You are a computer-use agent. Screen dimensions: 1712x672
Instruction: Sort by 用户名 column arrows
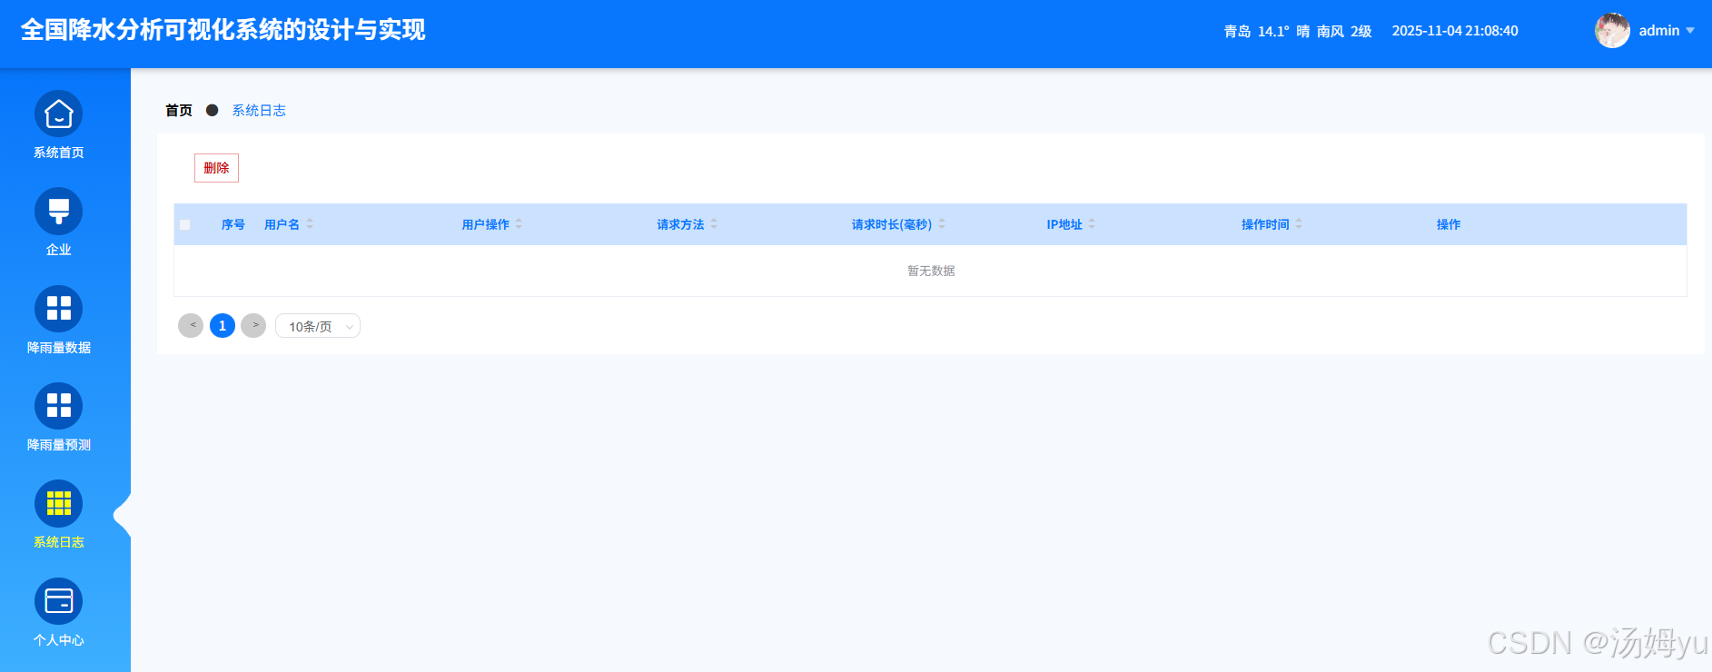click(x=310, y=224)
